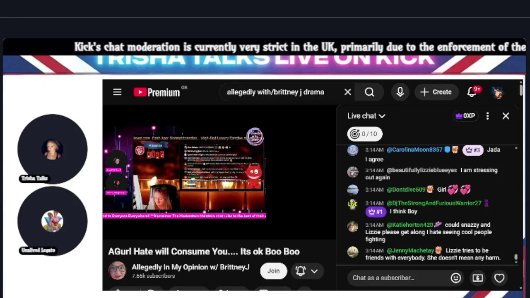Select video title AGurl Hate will Consume You
Screen dimensions: 530x298
204,252
